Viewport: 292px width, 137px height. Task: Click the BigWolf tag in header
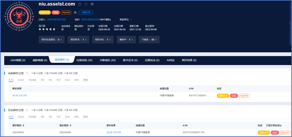(x=66, y=12)
